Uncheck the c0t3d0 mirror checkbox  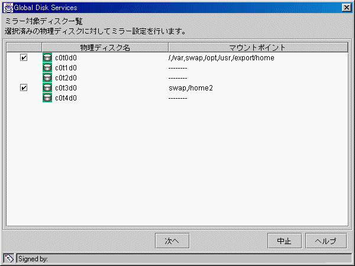(x=24, y=87)
